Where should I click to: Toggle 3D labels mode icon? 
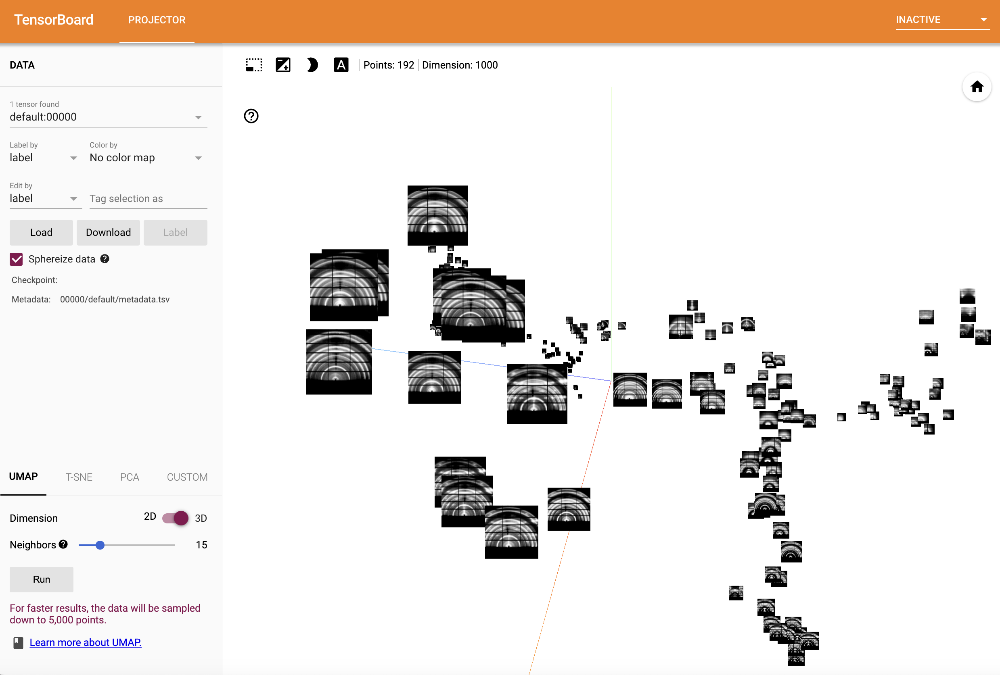pyautogui.click(x=341, y=65)
